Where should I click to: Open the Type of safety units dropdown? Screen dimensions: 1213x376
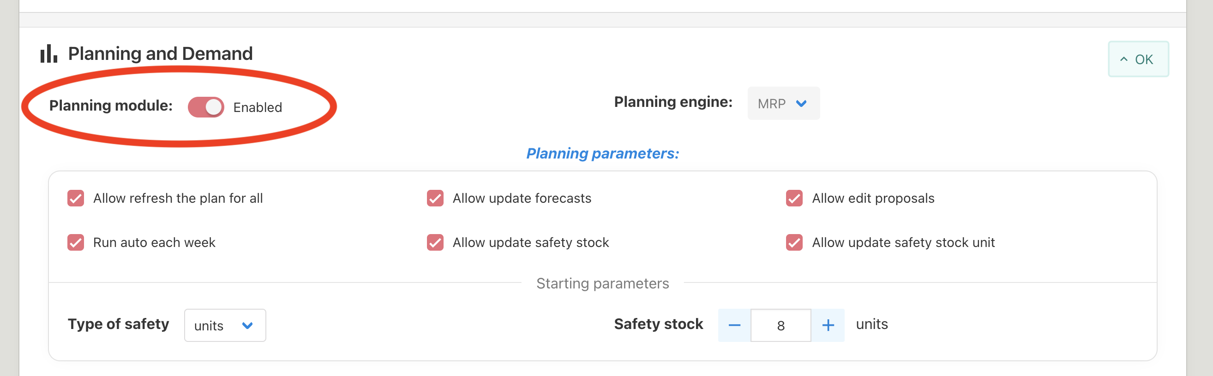pos(225,325)
